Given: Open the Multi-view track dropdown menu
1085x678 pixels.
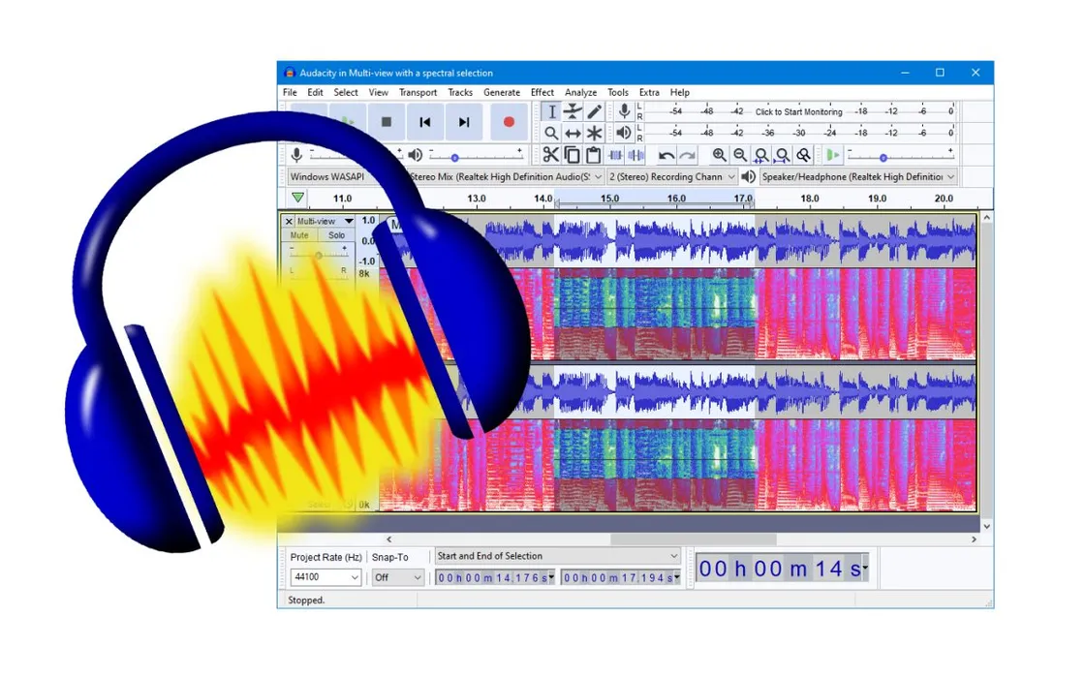Looking at the screenshot, I should [x=325, y=222].
